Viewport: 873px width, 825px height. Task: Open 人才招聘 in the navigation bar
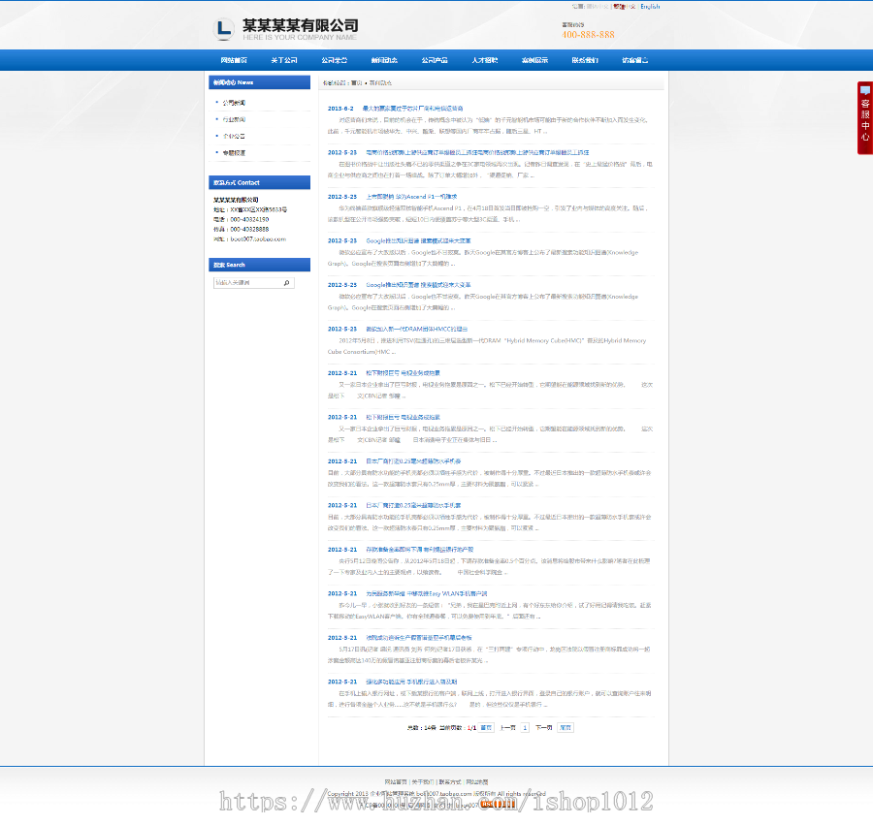coord(484,60)
